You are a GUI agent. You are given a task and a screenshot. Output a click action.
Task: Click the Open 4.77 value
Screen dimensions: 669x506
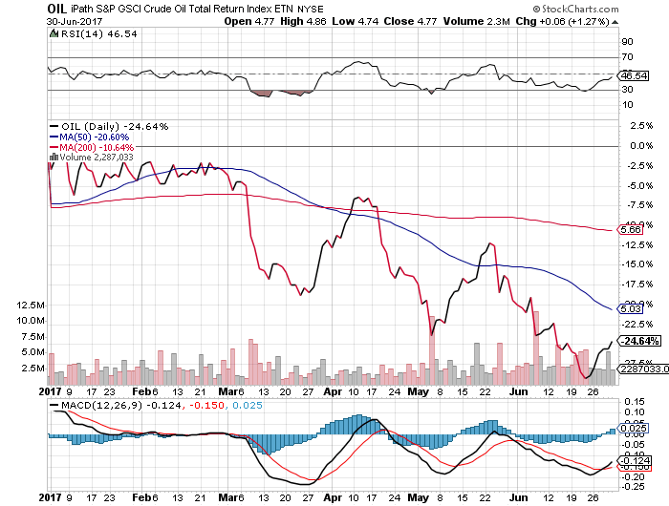pos(249,21)
